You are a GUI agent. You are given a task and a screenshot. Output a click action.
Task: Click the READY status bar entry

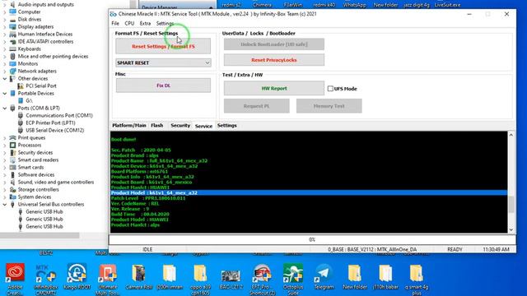point(455,249)
